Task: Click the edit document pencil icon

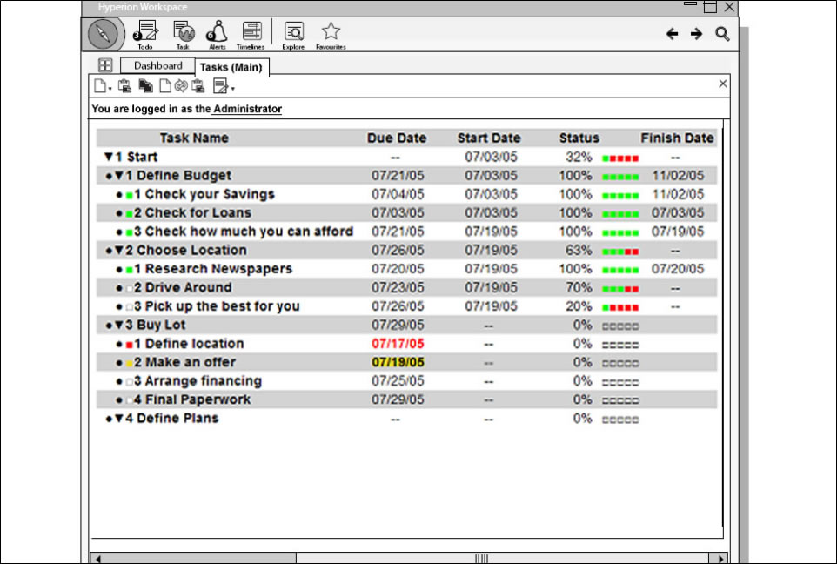Action: [x=220, y=85]
